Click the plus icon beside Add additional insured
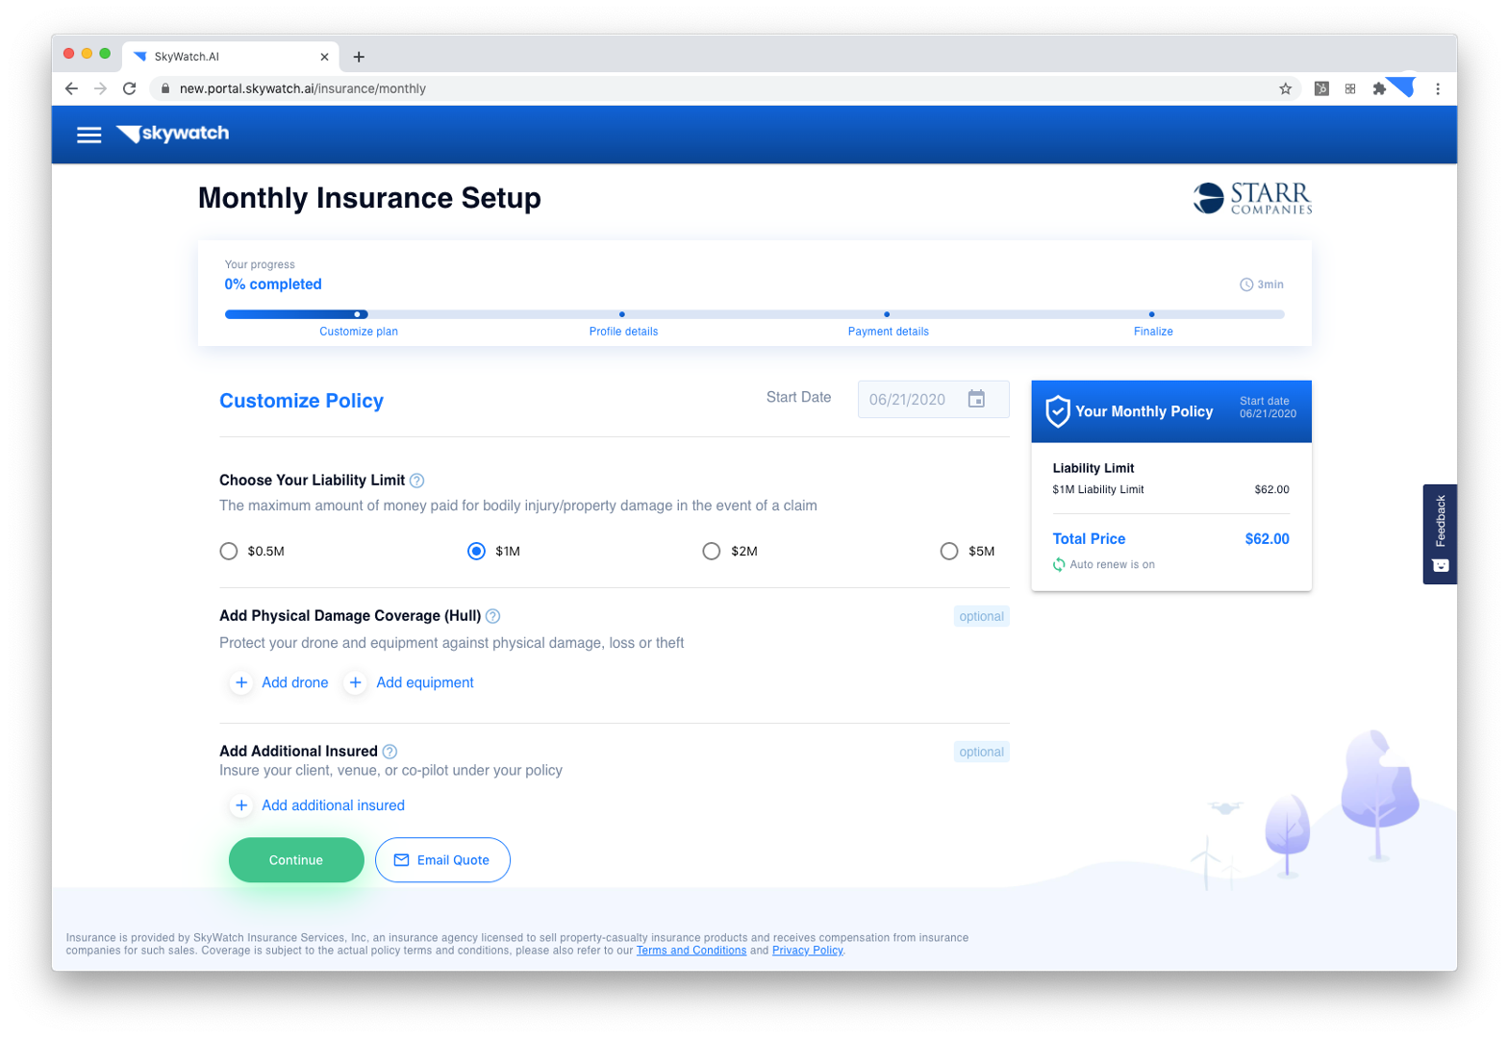Image resolution: width=1508 pixels, height=1038 pixels. [241, 805]
